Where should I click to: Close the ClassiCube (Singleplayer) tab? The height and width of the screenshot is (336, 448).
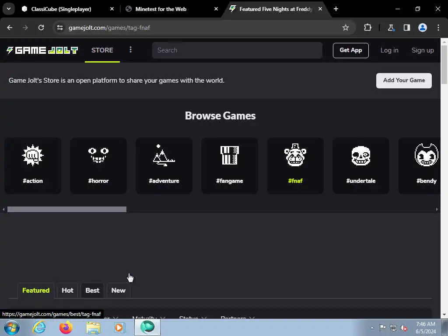(x=112, y=9)
